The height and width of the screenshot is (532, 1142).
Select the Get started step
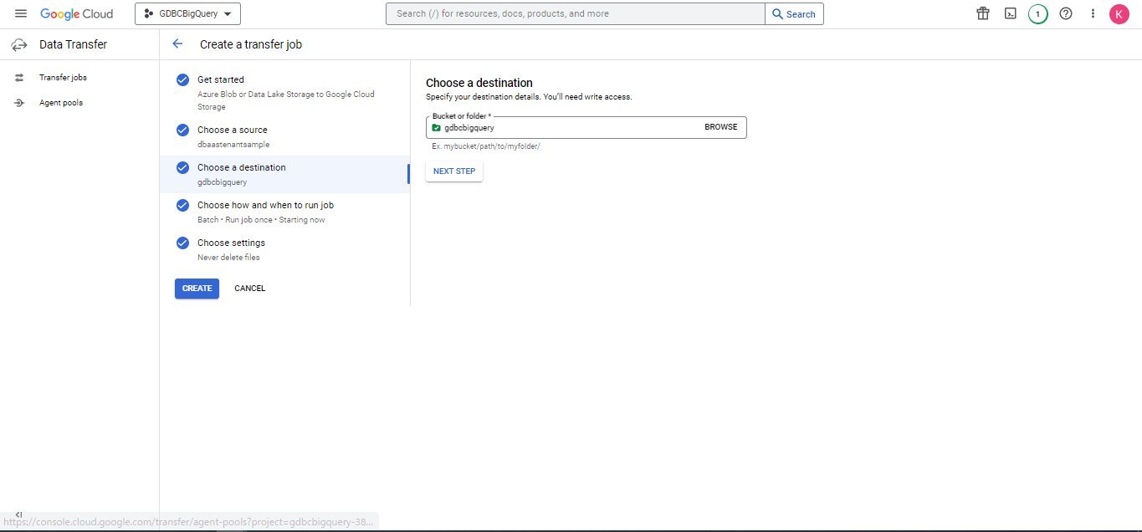click(221, 79)
